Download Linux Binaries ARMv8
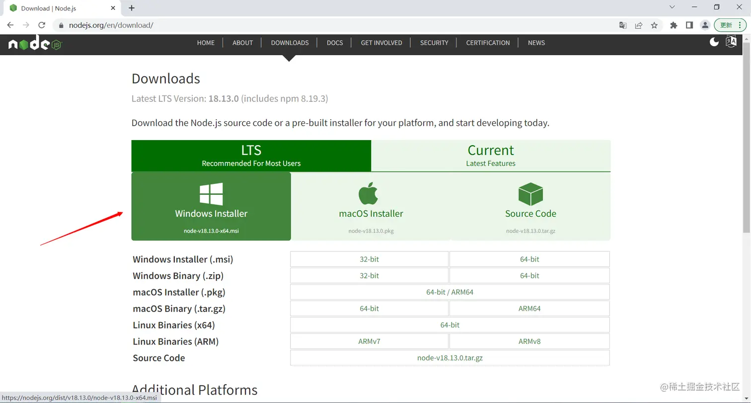751x403 pixels. (529, 341)
